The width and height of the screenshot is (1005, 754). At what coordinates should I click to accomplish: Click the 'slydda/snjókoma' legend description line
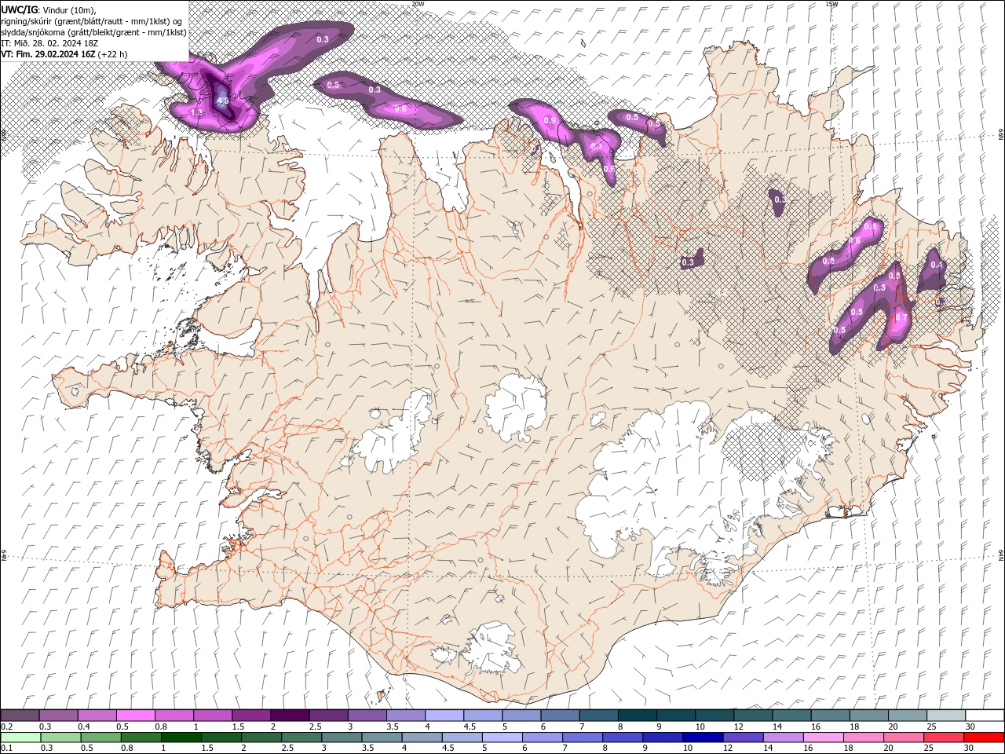point(93,32)
